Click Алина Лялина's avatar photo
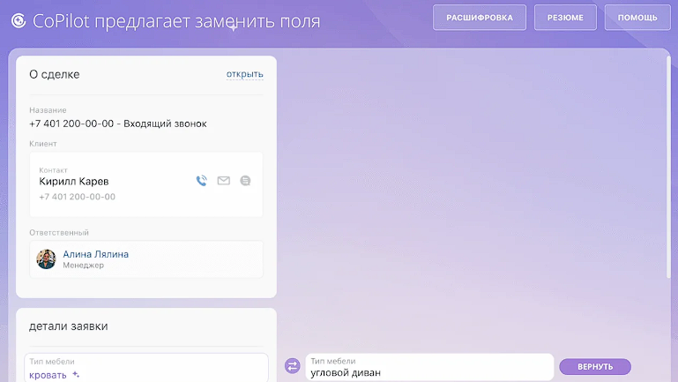678x382 pixels. tap(46, 259)
